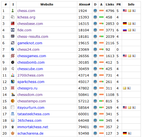Image resolution: width=142 pixels, height=137 pixels.
Task: Click the envelope icon in chessbase.com row
Action: coord(130,24)
